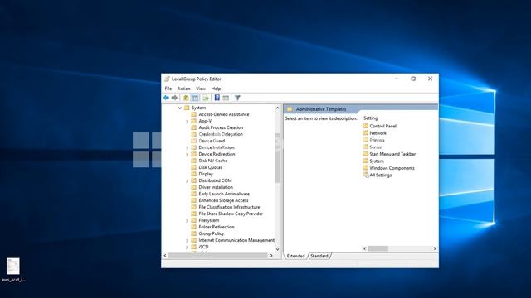Screen dimensions: 531x298
Task: Select Access-Denied Assistance in tree
Action: pos(223,114)
